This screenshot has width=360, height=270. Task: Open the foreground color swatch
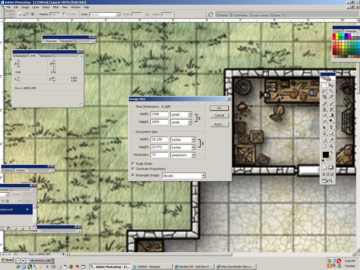click(x=326, y=155)
